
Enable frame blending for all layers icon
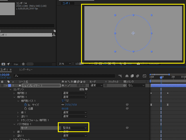tap(132, 76)
